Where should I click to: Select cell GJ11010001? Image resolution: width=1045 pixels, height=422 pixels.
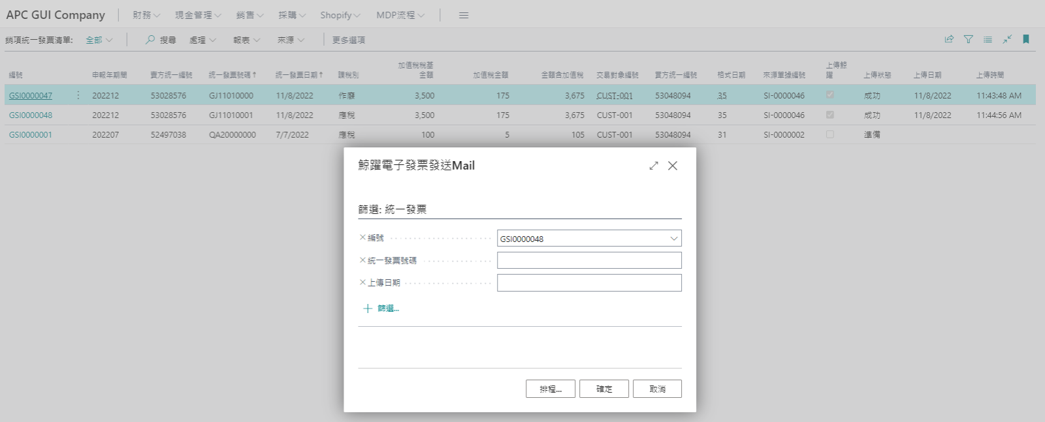click(231, 115)
